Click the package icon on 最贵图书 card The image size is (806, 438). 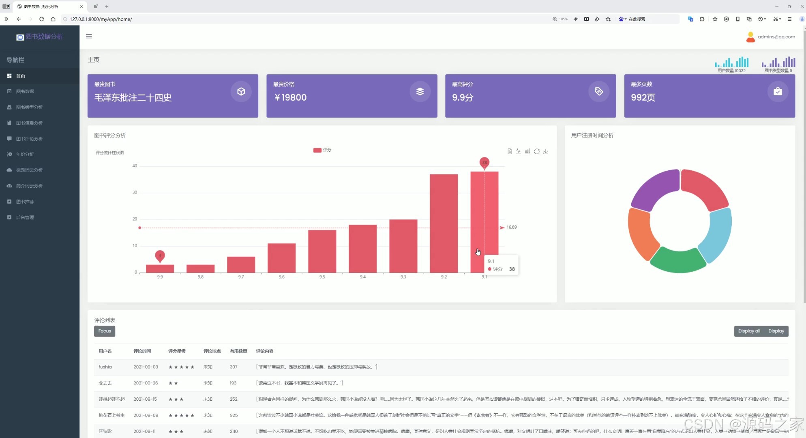tap(241, 92)
